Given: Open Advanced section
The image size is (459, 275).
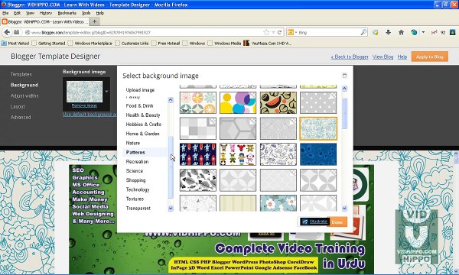Looking at the screenshot, I should tap(21, 117).
